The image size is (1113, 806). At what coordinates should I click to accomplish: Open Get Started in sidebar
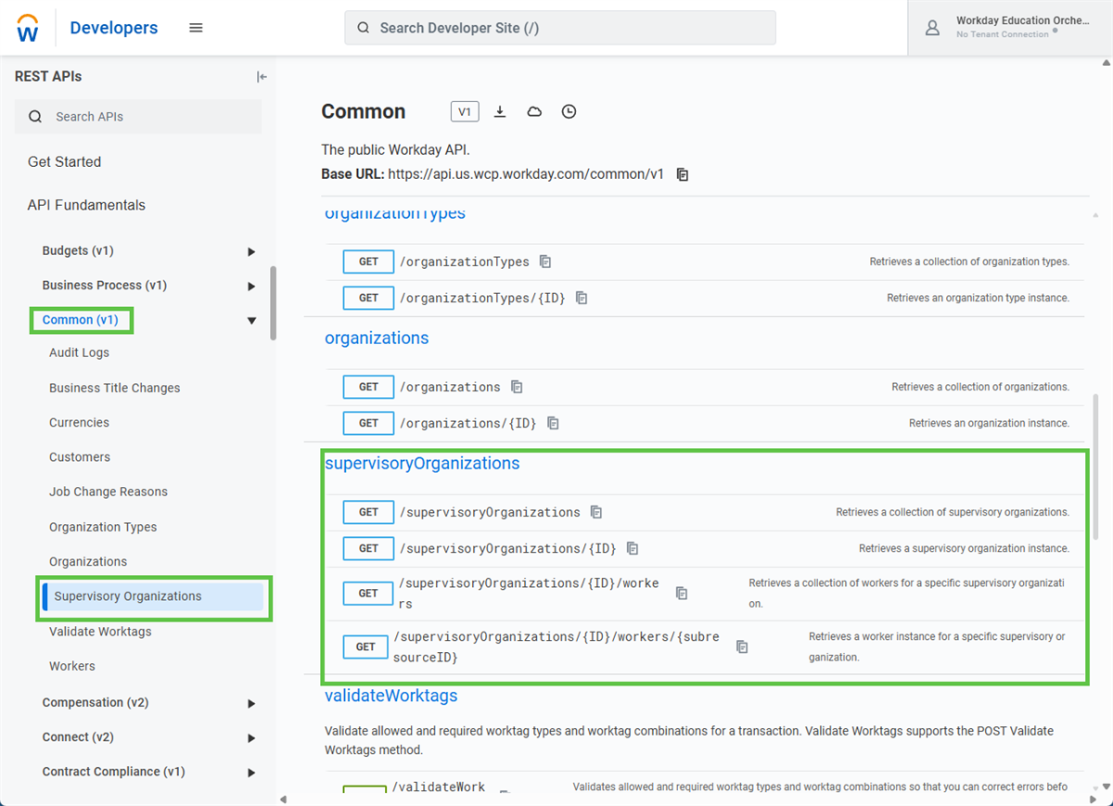[x=64, y=161]
